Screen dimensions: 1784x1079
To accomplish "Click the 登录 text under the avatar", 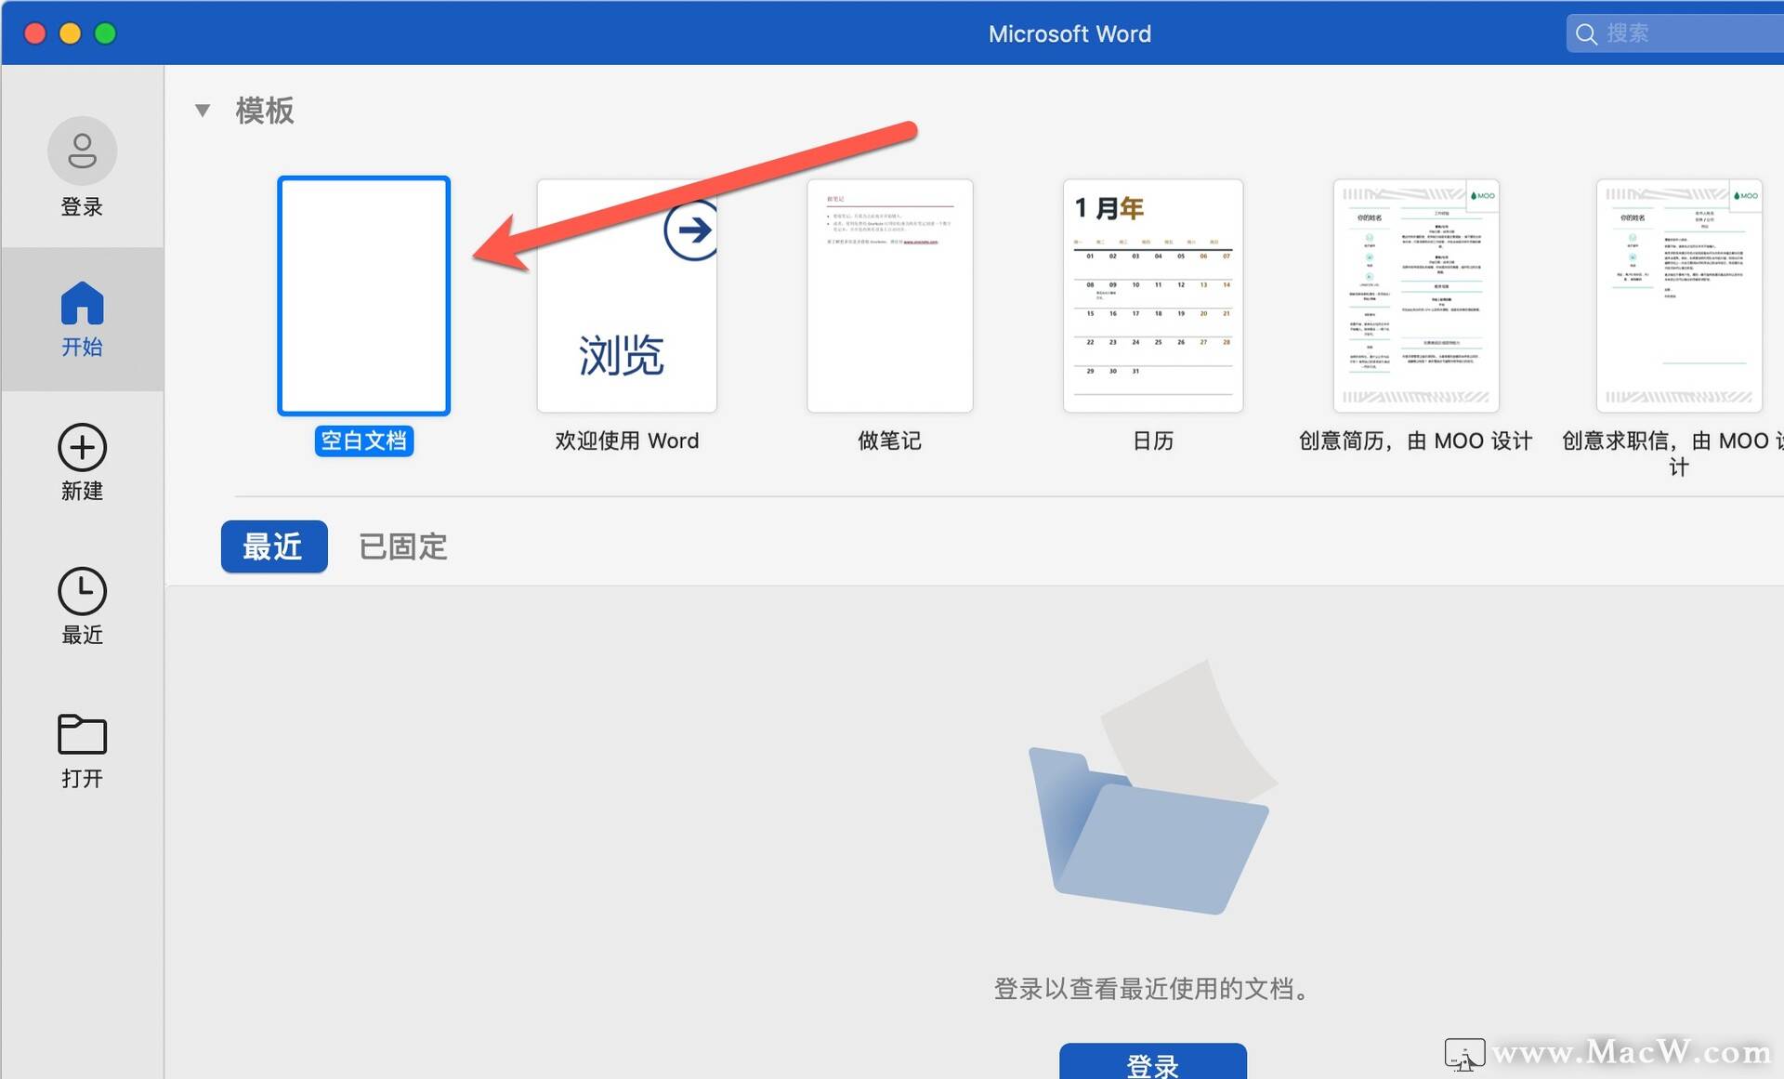I will pyautogui.click(x=82, y=206).
